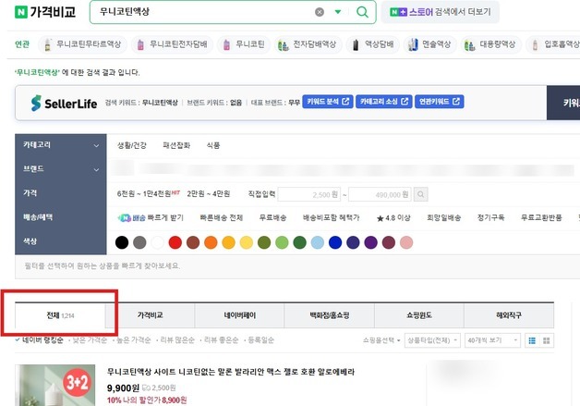
Task: Toggle ★ 4.8 이상 rating filter
Action: point(393,218)
